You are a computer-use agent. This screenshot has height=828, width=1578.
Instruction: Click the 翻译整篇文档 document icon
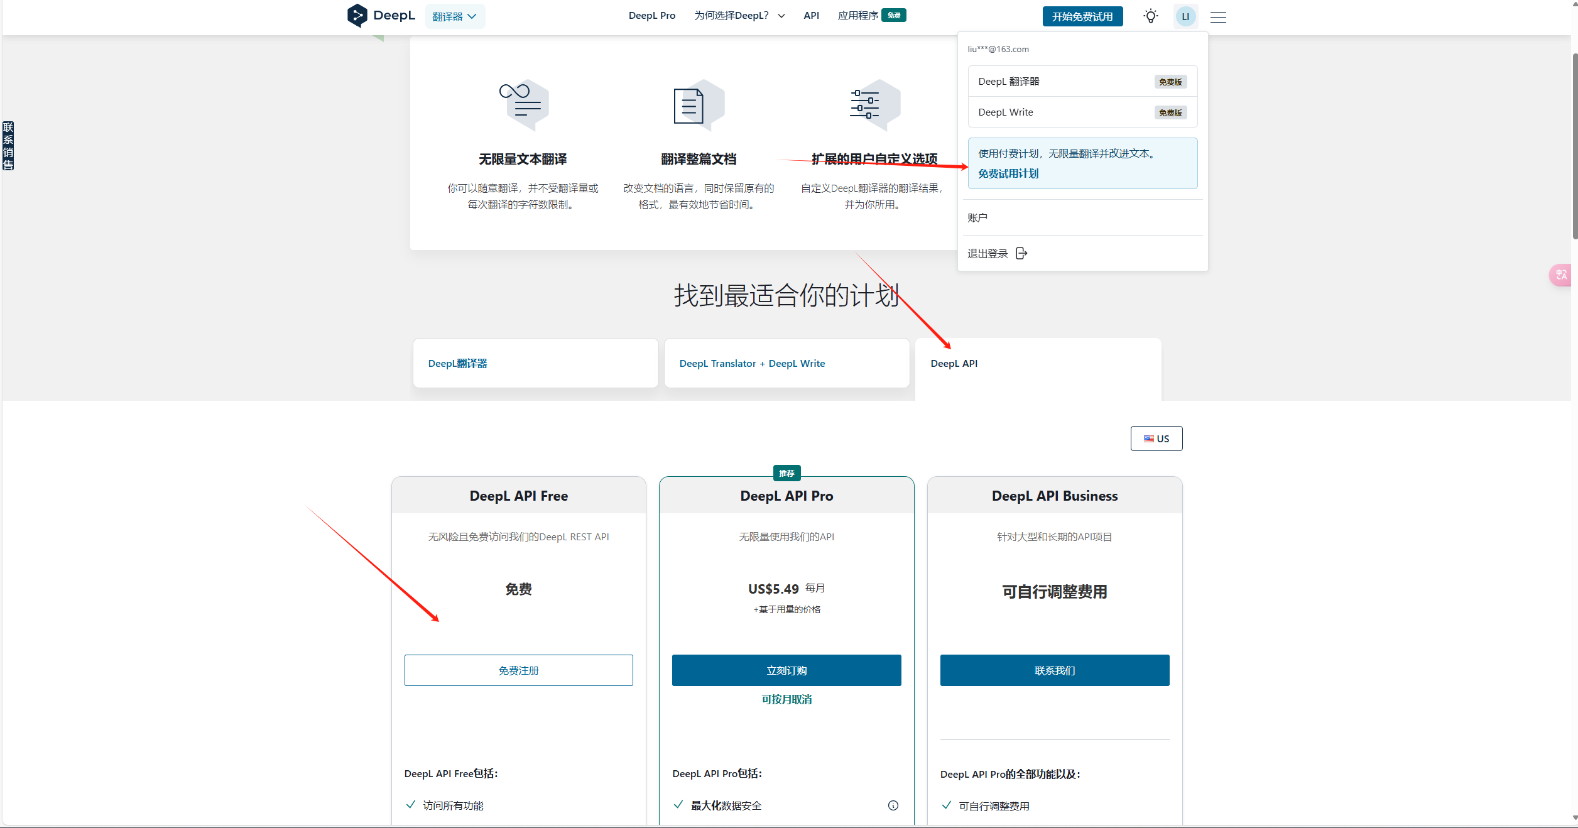tap(698, 105)
